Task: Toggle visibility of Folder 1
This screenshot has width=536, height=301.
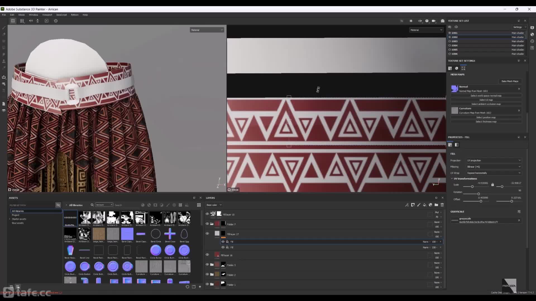Action: pos(207,284)
